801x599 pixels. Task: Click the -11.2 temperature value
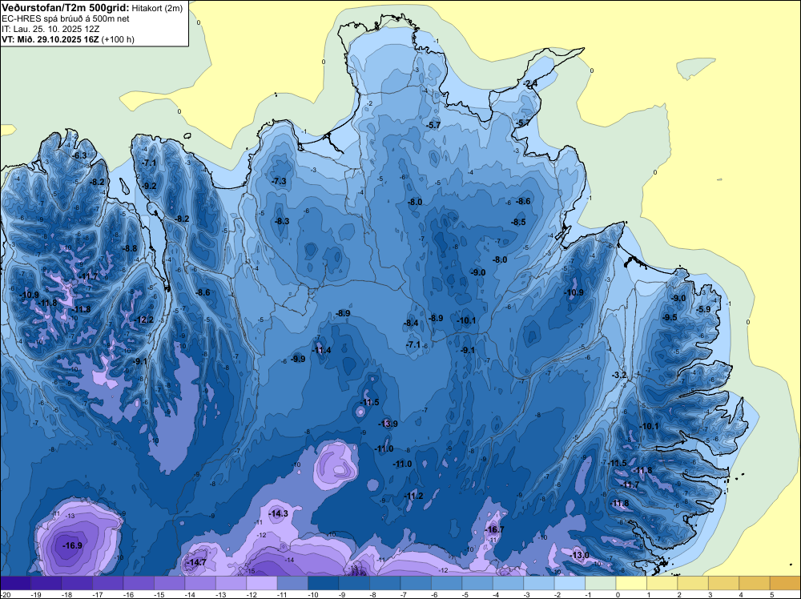click(x=413, y=496)
